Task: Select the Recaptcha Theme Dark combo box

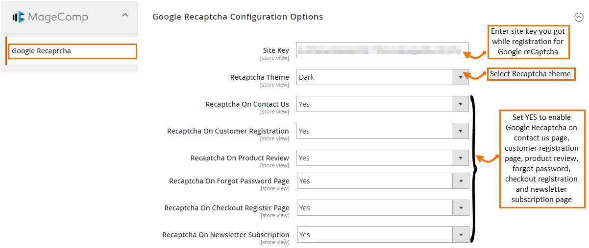Action: 382,77
